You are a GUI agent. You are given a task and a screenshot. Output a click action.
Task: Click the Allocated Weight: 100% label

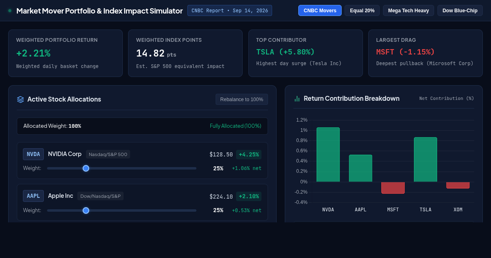(x=52, y=126)
